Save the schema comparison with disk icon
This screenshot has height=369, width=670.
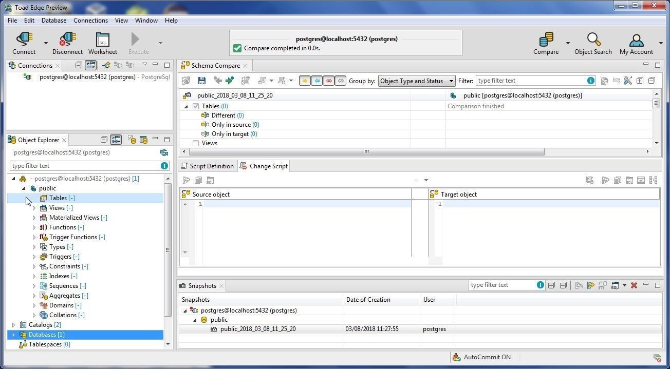(x=201, y=81)
